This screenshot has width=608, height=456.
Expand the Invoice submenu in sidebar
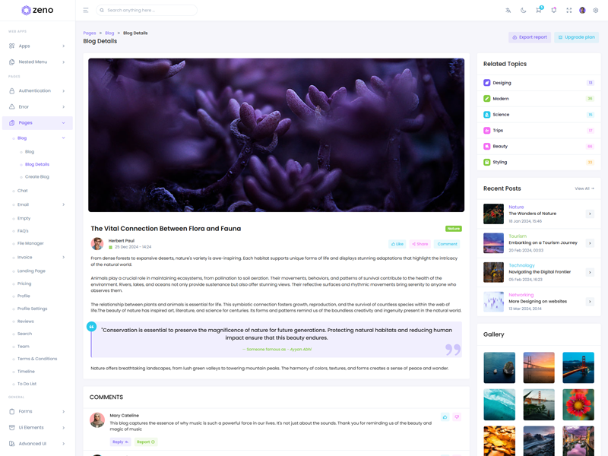point(40,258)
